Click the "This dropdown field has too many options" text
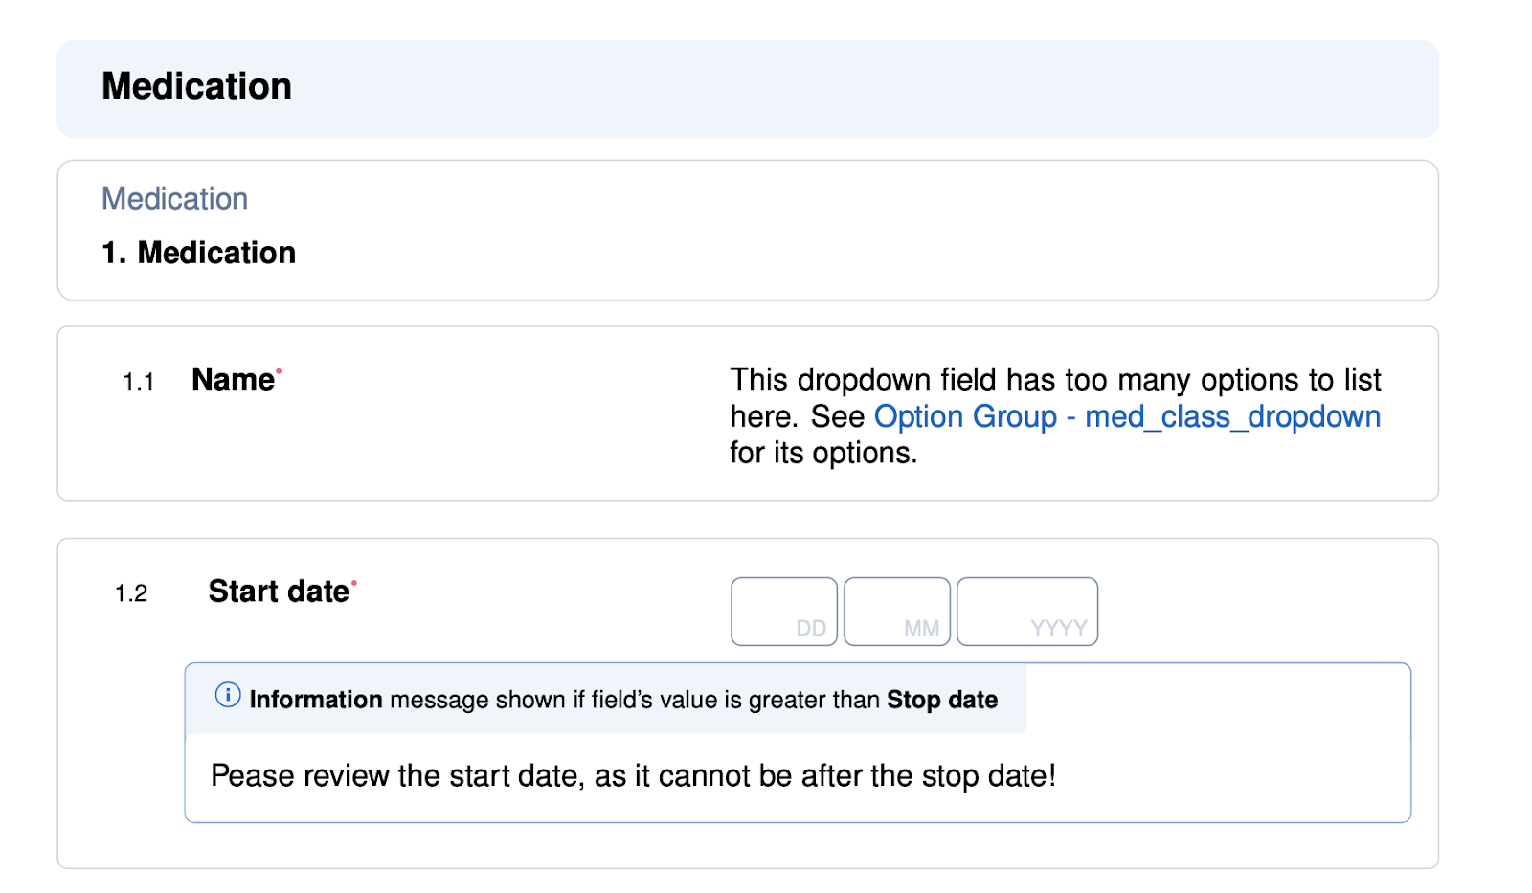1532x893 pixels. (x=1054, y=380)
